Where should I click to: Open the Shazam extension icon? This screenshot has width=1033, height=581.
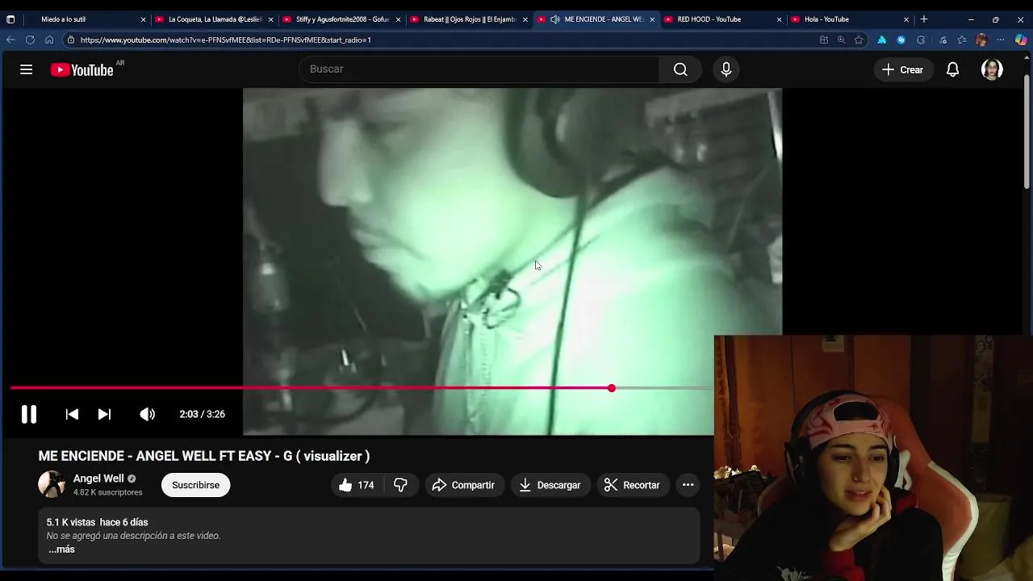click(901, 40)
